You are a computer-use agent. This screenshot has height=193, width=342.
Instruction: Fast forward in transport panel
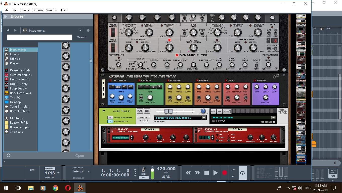coord(197,173)
